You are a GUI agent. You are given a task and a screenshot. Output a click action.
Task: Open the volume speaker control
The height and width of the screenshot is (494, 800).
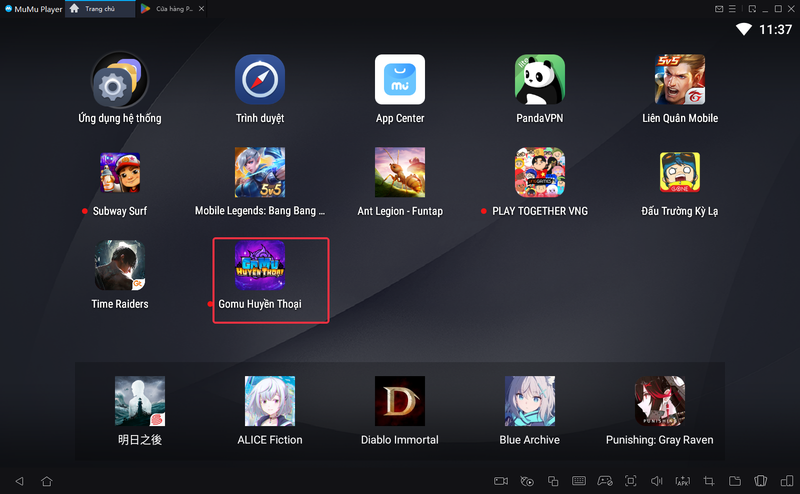pos(656,481)
